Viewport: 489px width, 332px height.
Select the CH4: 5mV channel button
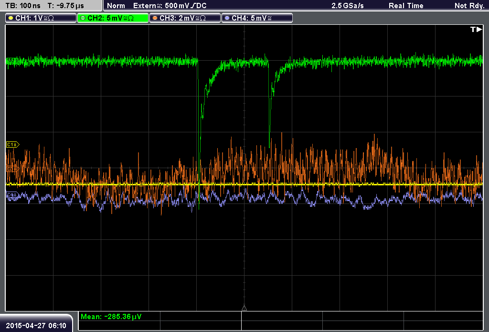pyautogui.click(x=257, y=18)
